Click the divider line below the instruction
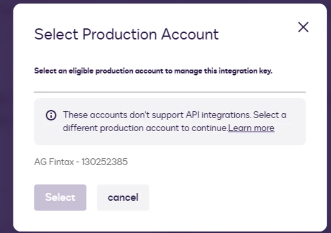This screenshot has width=331, height=233. pyautogui.click(x=170, y=92)
